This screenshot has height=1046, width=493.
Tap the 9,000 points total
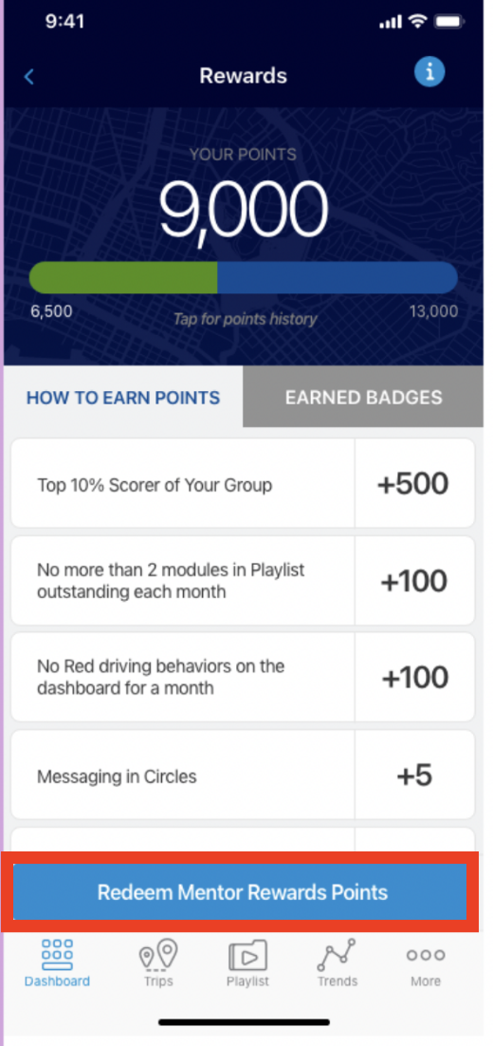click(243, 208)
